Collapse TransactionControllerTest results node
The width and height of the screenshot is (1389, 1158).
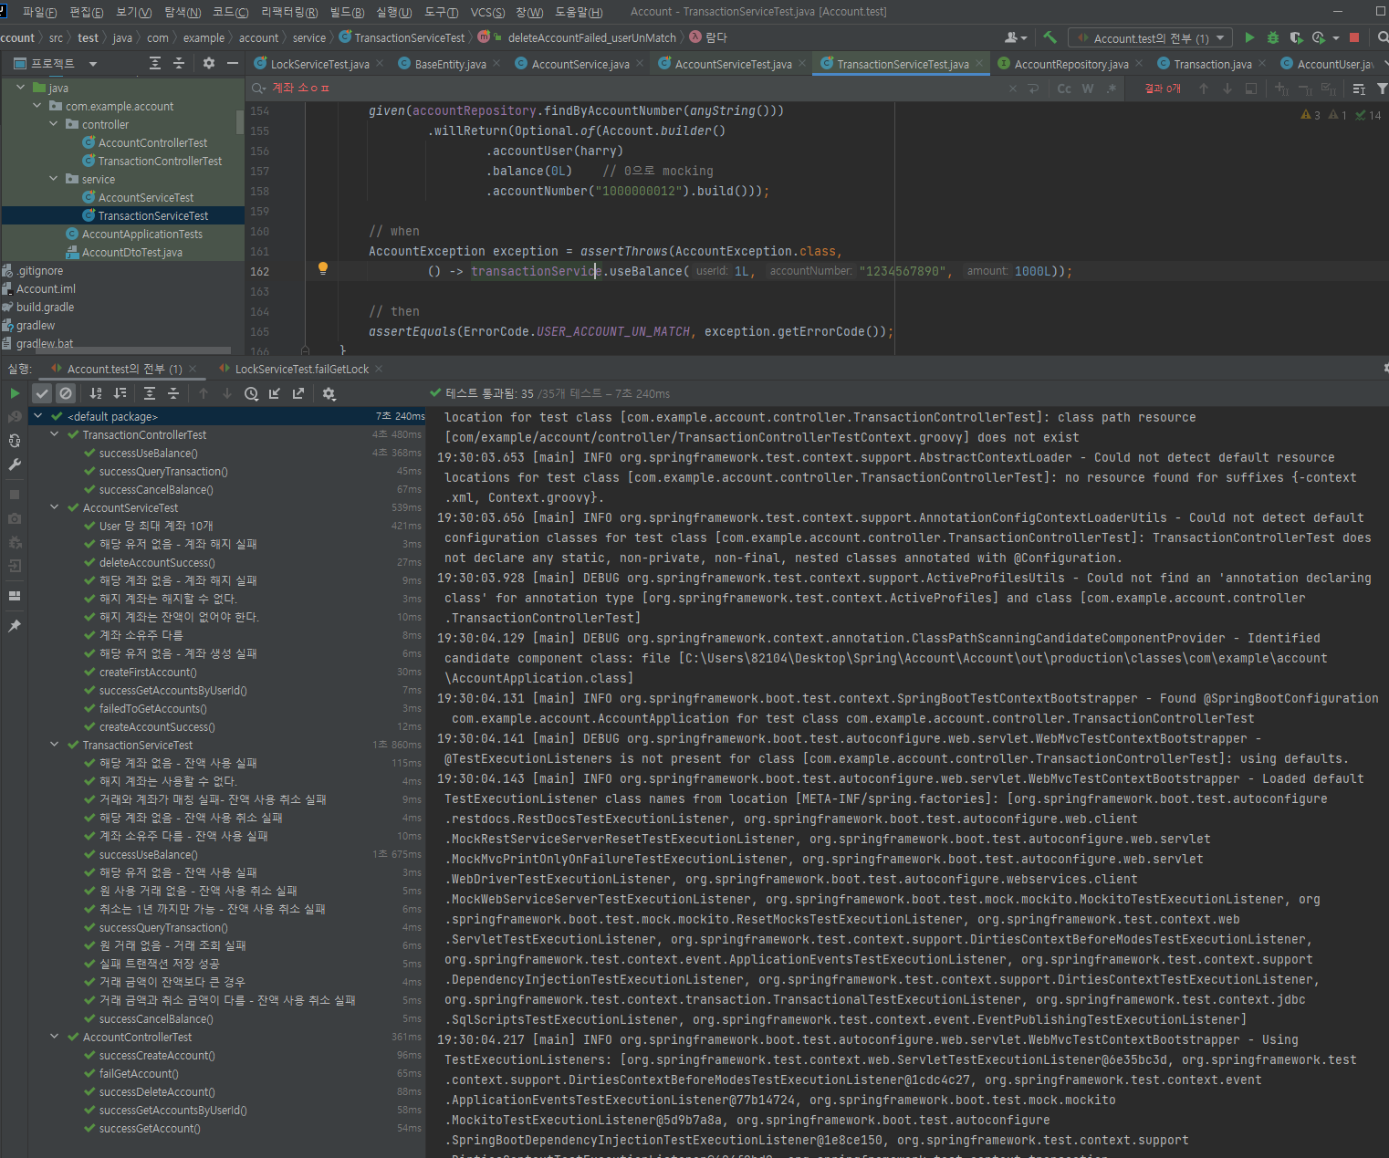[x=54, y=434]
